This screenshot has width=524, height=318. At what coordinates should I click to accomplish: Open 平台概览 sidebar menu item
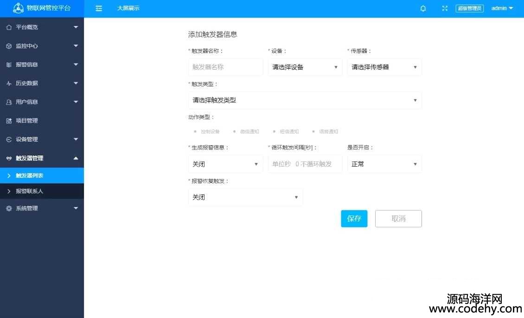pyautogui.click(x=42, y=27)
